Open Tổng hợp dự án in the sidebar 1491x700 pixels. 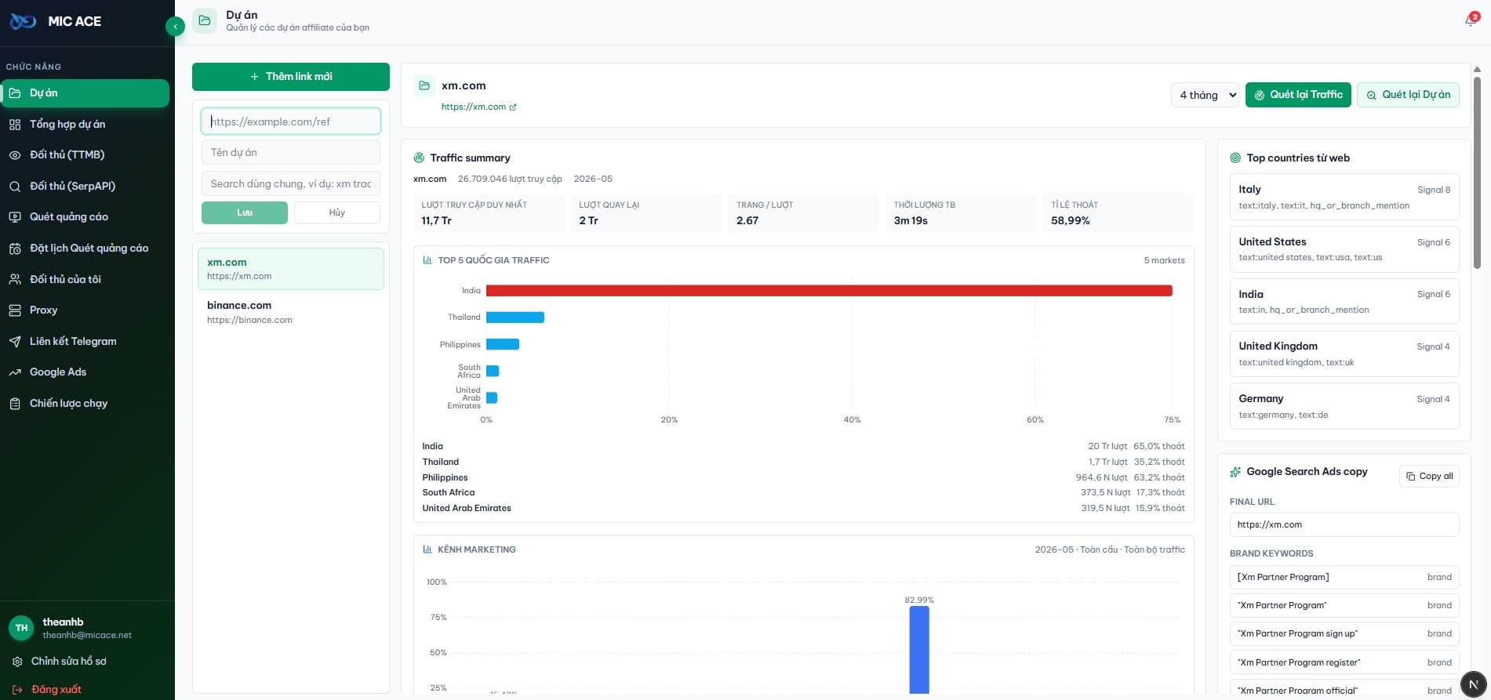(x=85, y=124)
